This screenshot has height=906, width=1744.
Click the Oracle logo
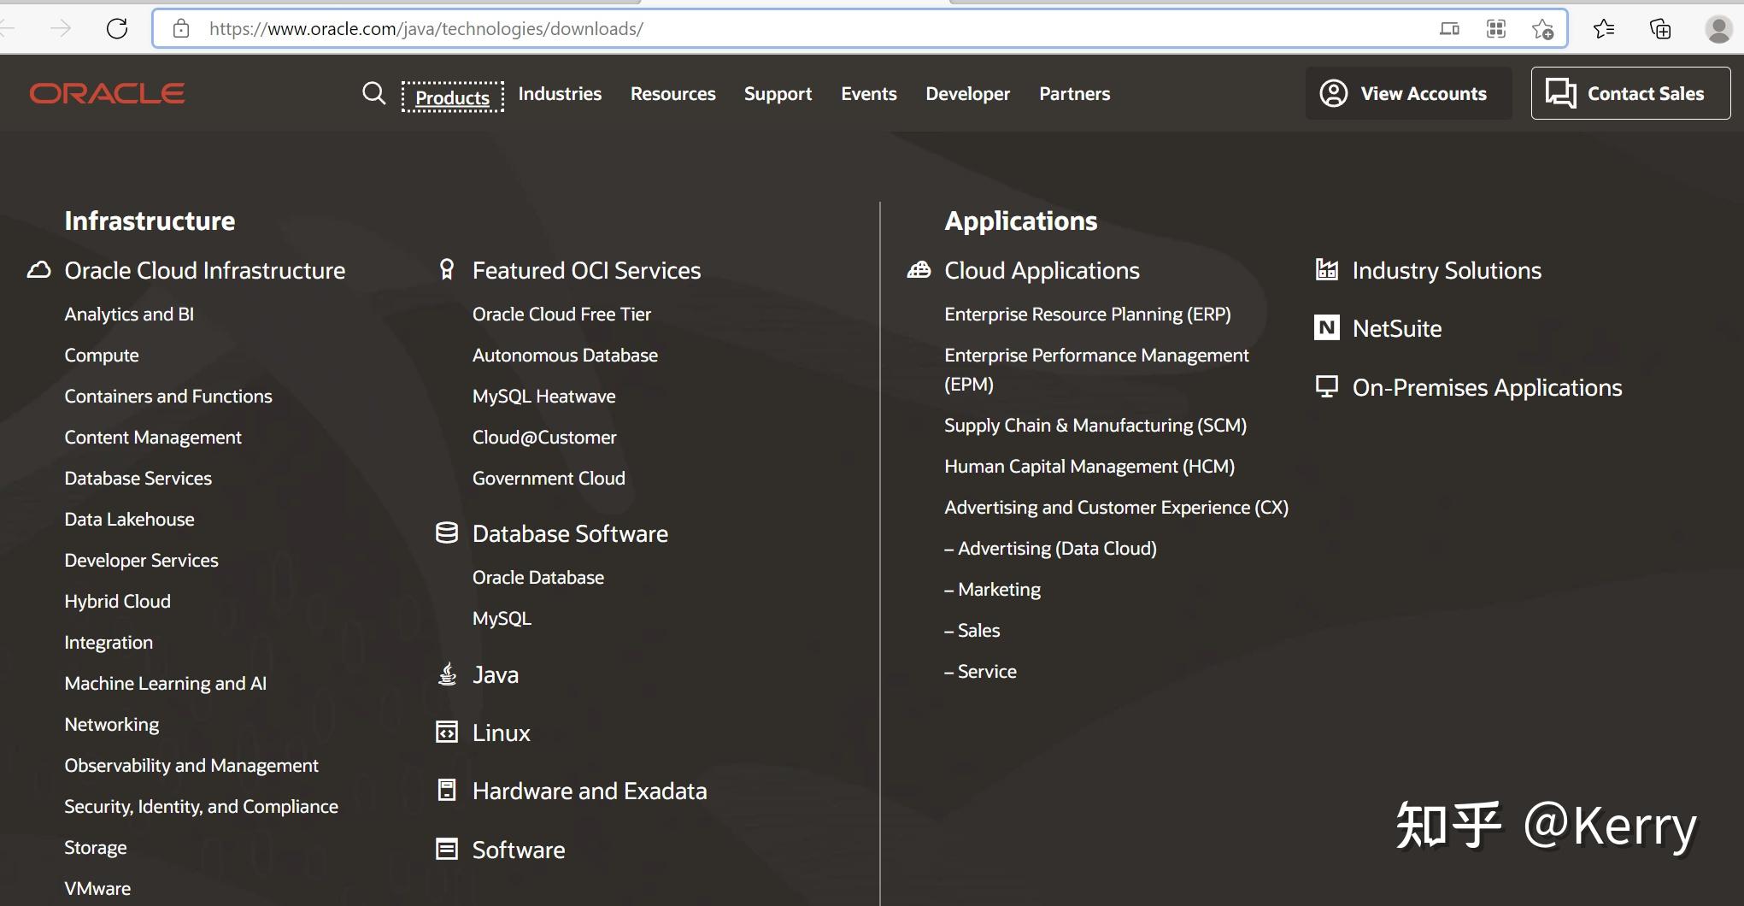click(x=107, y=93)
